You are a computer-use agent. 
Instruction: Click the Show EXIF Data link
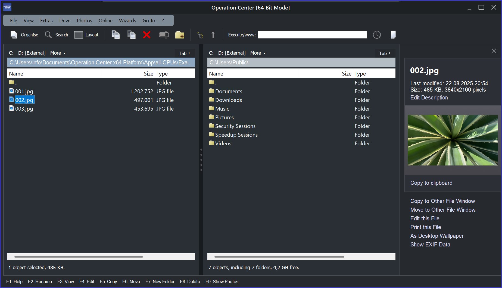[430, 245]
